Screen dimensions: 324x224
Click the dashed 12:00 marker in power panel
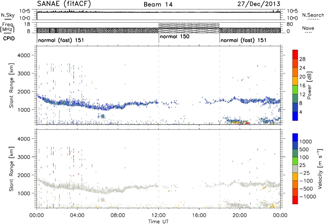coord(159,85)
